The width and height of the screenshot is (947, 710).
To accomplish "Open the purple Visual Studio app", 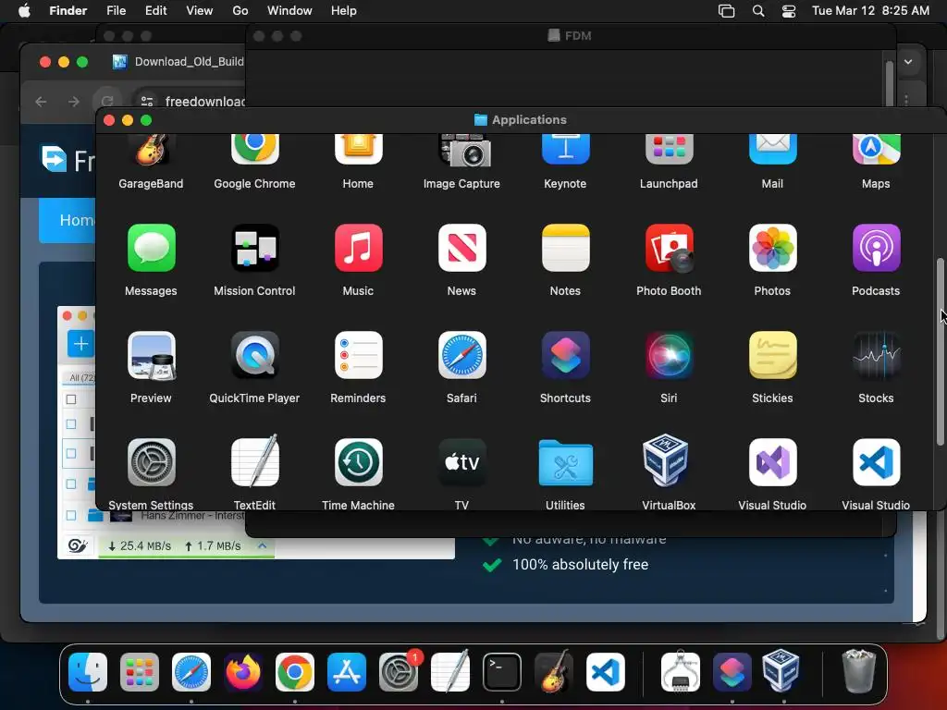I will [772, 462].
